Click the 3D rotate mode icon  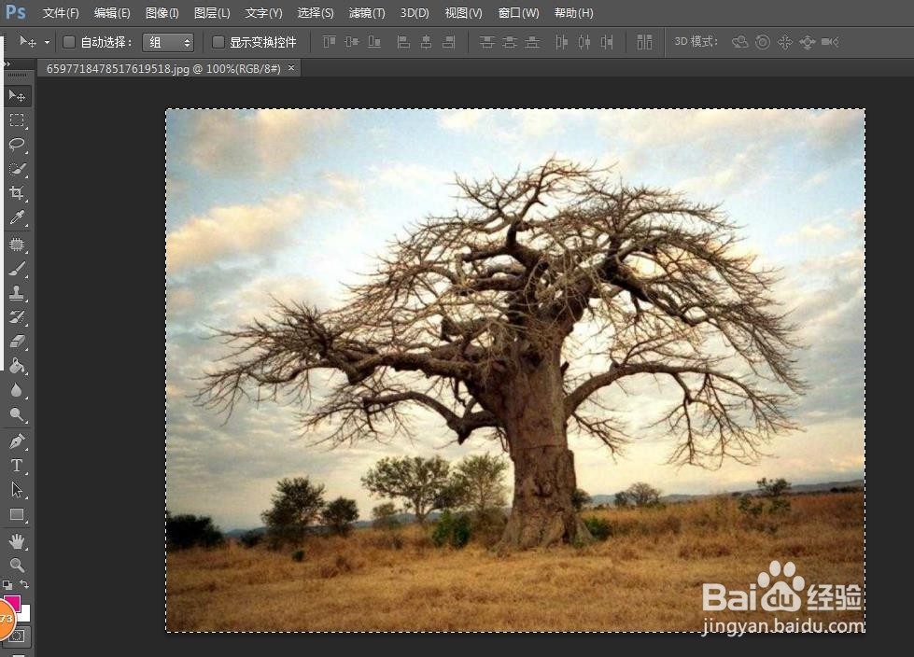[739, 42]
